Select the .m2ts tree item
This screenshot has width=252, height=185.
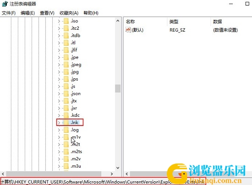(77, 152)
